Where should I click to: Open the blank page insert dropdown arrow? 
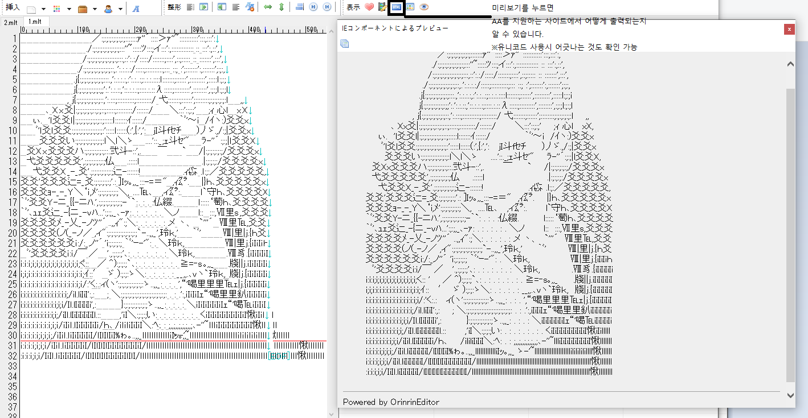(x=44, y=9)
